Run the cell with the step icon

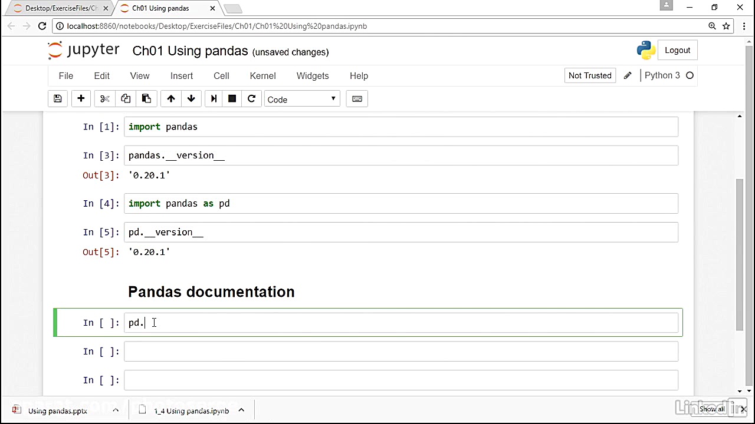(214, 99)
